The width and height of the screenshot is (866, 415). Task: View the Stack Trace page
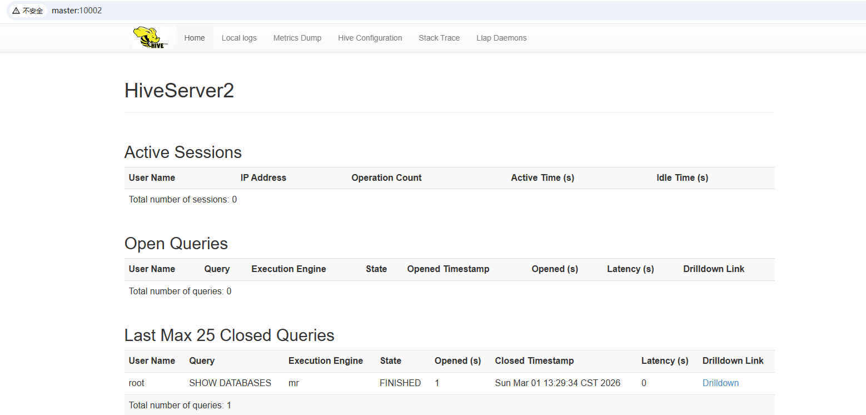coord(439,38)
